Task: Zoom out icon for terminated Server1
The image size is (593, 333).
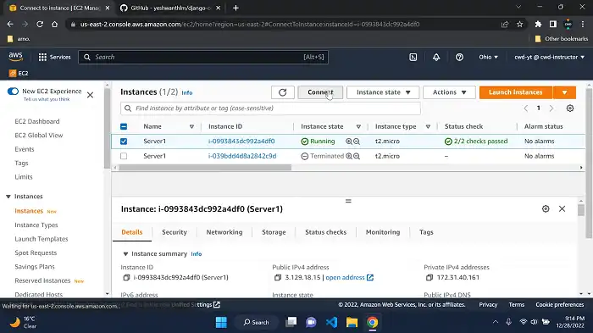Action: (x=357, y=156)
